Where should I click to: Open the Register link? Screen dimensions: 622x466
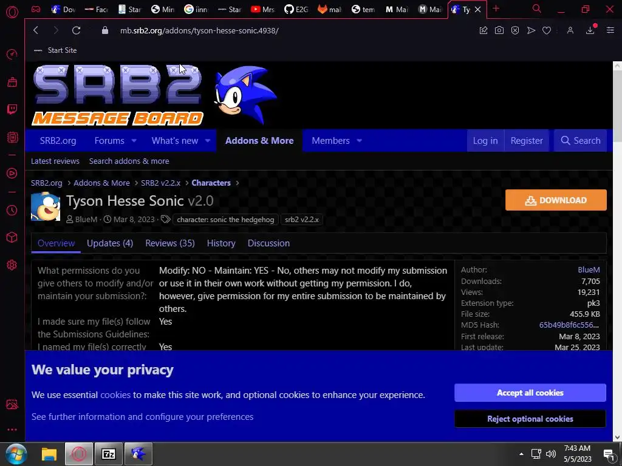[527, 141]
